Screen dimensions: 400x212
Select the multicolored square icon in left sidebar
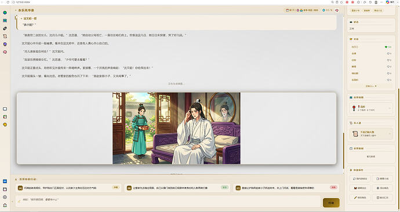point(5,116)
